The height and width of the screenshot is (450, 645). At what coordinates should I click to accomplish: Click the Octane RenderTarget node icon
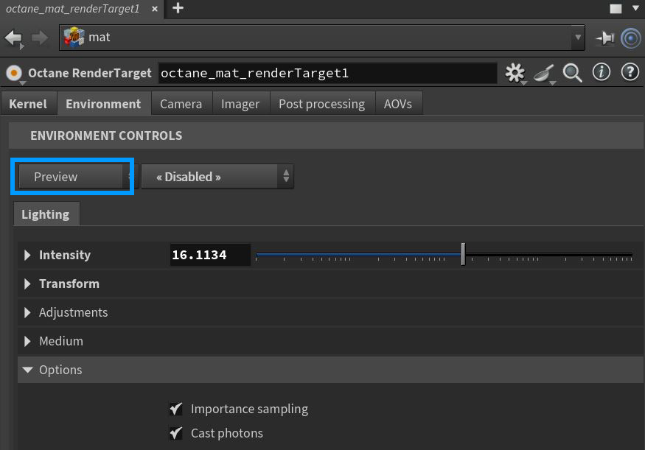click(13, 73)
